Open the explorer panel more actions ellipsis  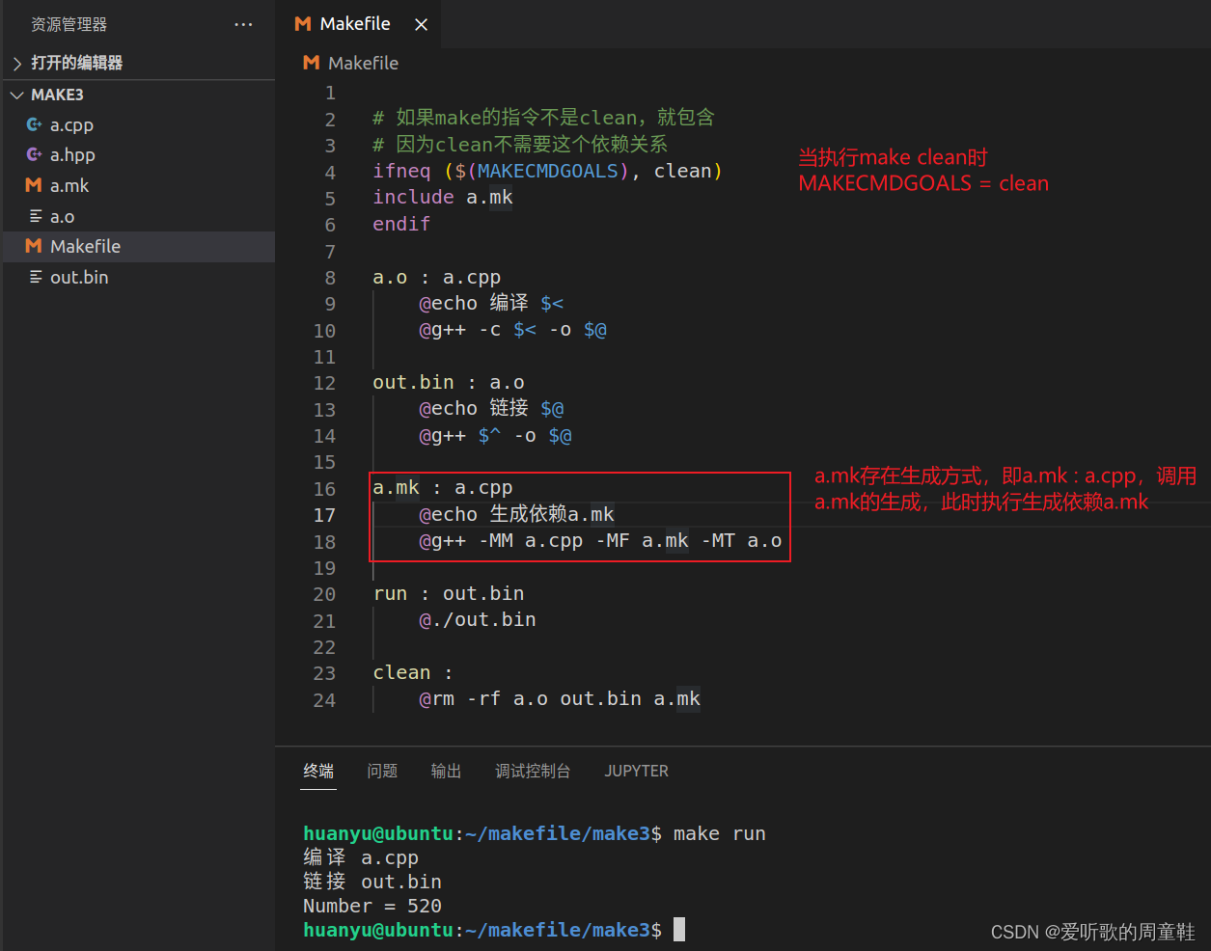[243, 24]
